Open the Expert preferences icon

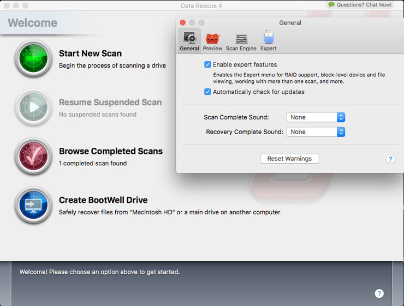click(269, 37)
